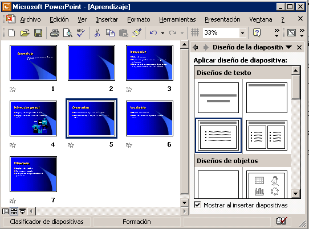Apply the Title and two-column text layout
309x229 pixels.
267,135
